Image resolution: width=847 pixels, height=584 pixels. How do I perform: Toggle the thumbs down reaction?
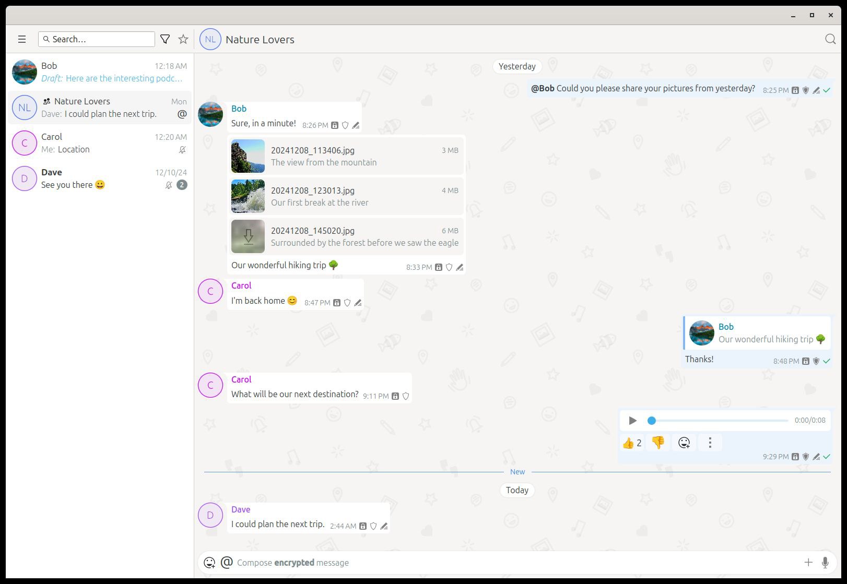pyautogui.click(x=658, y=443)
